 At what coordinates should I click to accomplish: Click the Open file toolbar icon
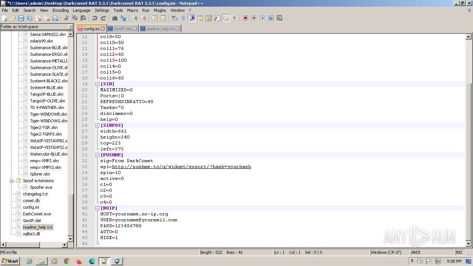tap(13, 18)
